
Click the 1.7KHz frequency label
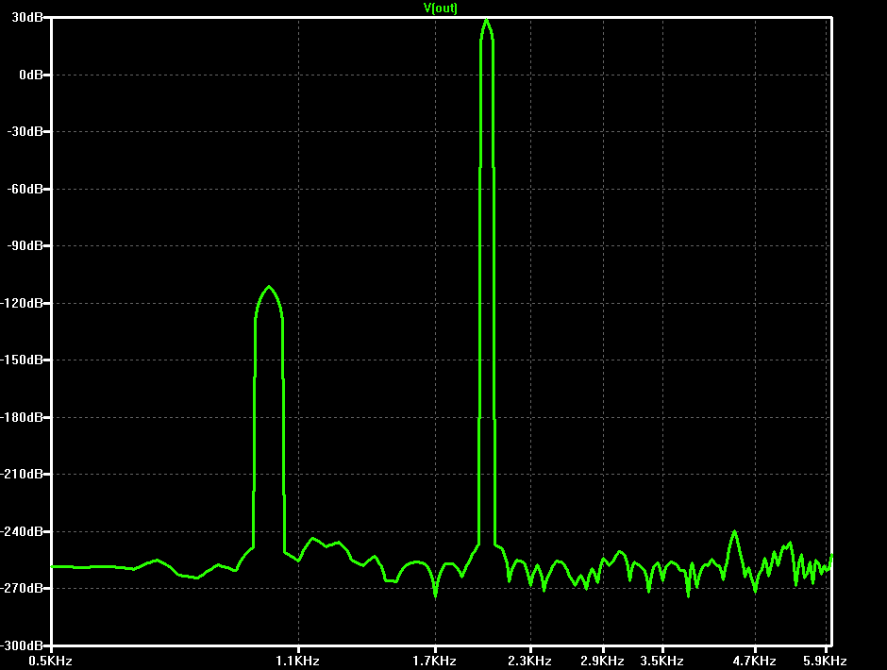[434, 661]
